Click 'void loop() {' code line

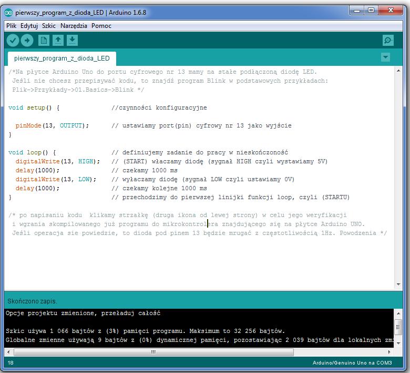coord(32,153)
